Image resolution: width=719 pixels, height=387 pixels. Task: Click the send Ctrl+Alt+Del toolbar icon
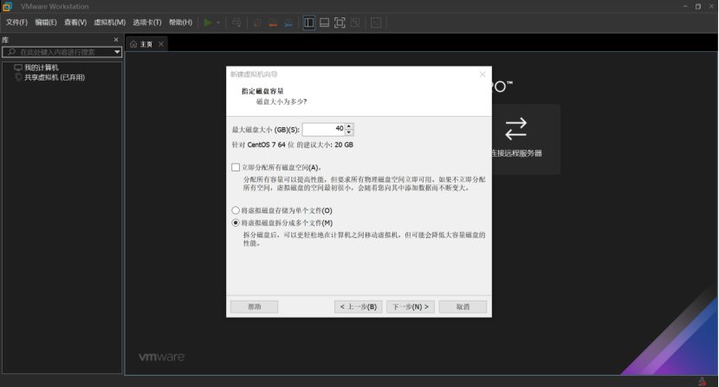coord(236,23)
